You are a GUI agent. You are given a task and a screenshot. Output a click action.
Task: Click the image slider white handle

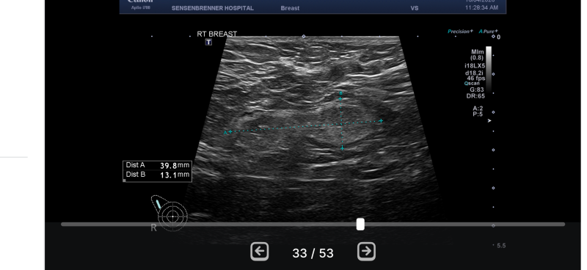360,225
